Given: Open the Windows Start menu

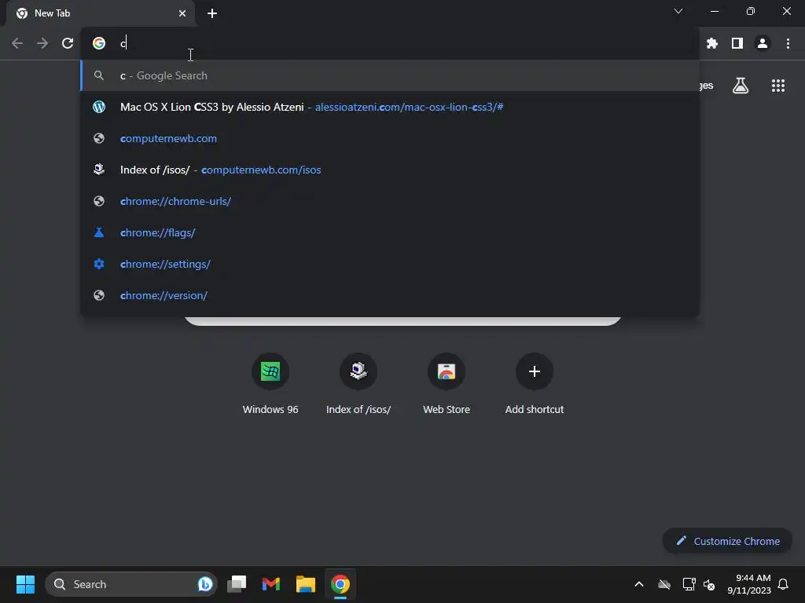Looking at the screenshot, I should (25, 584).
